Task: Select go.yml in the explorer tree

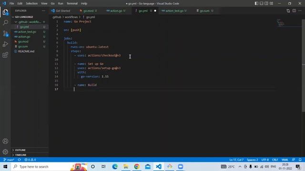Action: click(24, 27)
